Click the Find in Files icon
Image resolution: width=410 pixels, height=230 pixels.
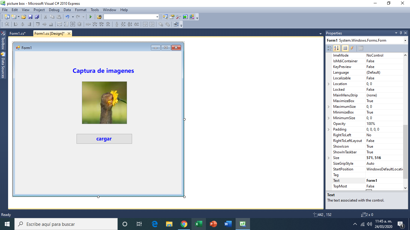99,17
